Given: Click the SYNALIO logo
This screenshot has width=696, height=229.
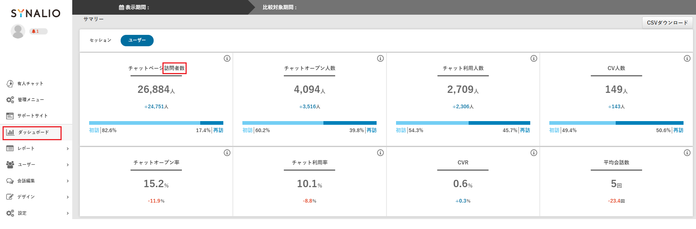Looking at the screenshot, I should click(36, 13).
